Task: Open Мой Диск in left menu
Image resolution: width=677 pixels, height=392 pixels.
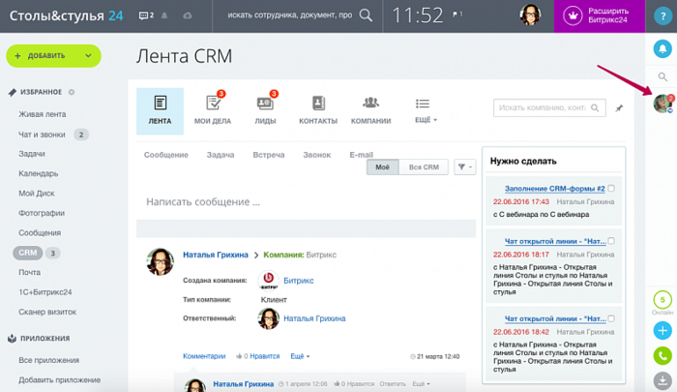Action: coord(37,194)
